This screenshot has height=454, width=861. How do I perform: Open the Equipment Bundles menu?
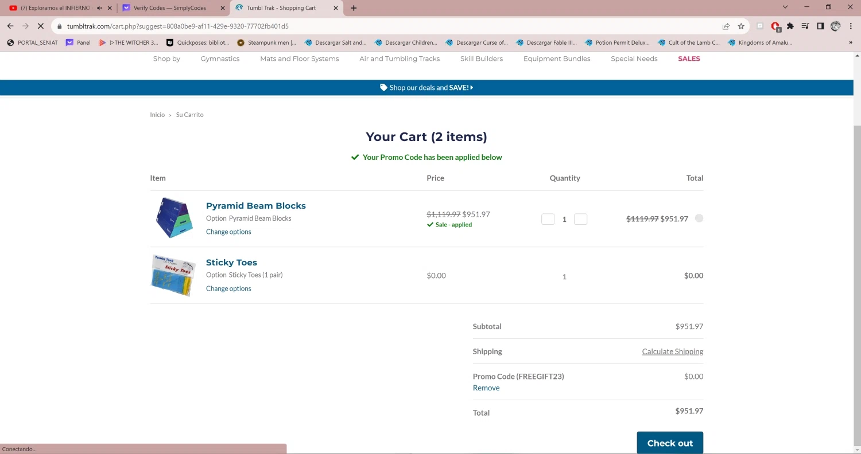point(557,58)
